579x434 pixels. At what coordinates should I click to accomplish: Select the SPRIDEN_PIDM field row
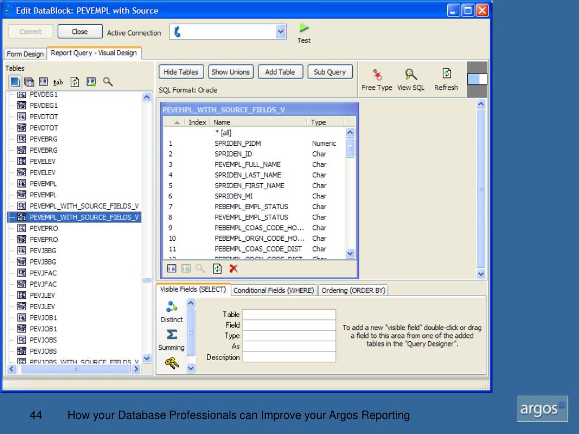pos(254,143)
